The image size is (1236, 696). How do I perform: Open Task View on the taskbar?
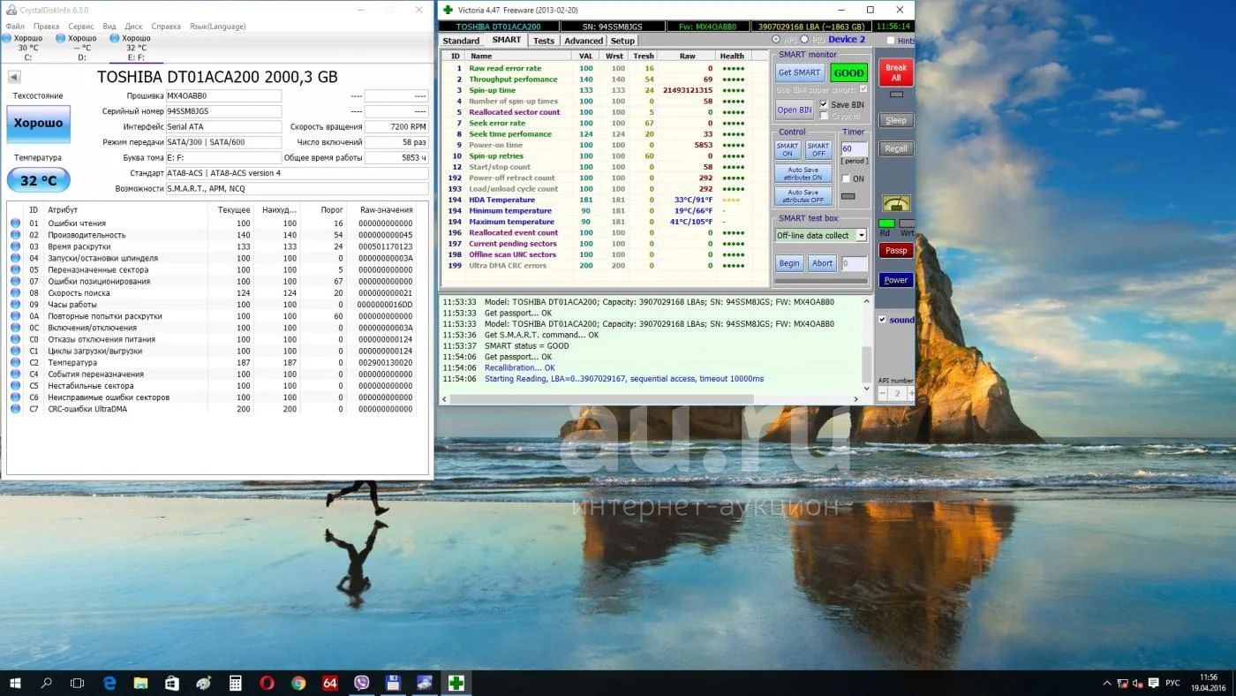pos(77,683)
